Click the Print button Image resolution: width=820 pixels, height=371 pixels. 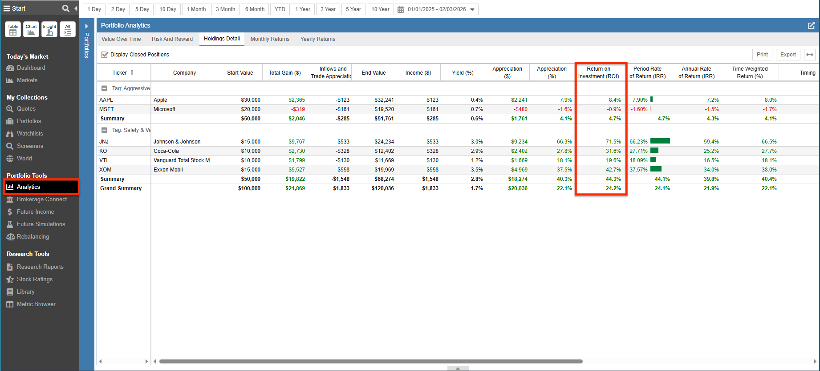pos(762,55)
